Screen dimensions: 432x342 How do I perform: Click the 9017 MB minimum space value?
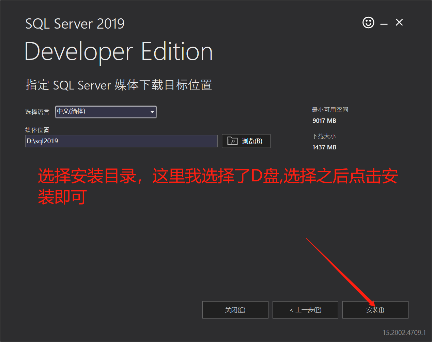pos(324,121)
